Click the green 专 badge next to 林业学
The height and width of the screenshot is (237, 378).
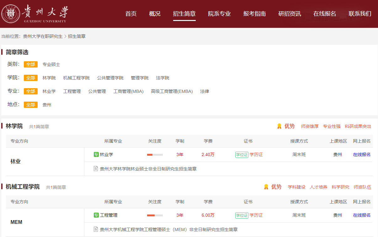click(96, 154)
